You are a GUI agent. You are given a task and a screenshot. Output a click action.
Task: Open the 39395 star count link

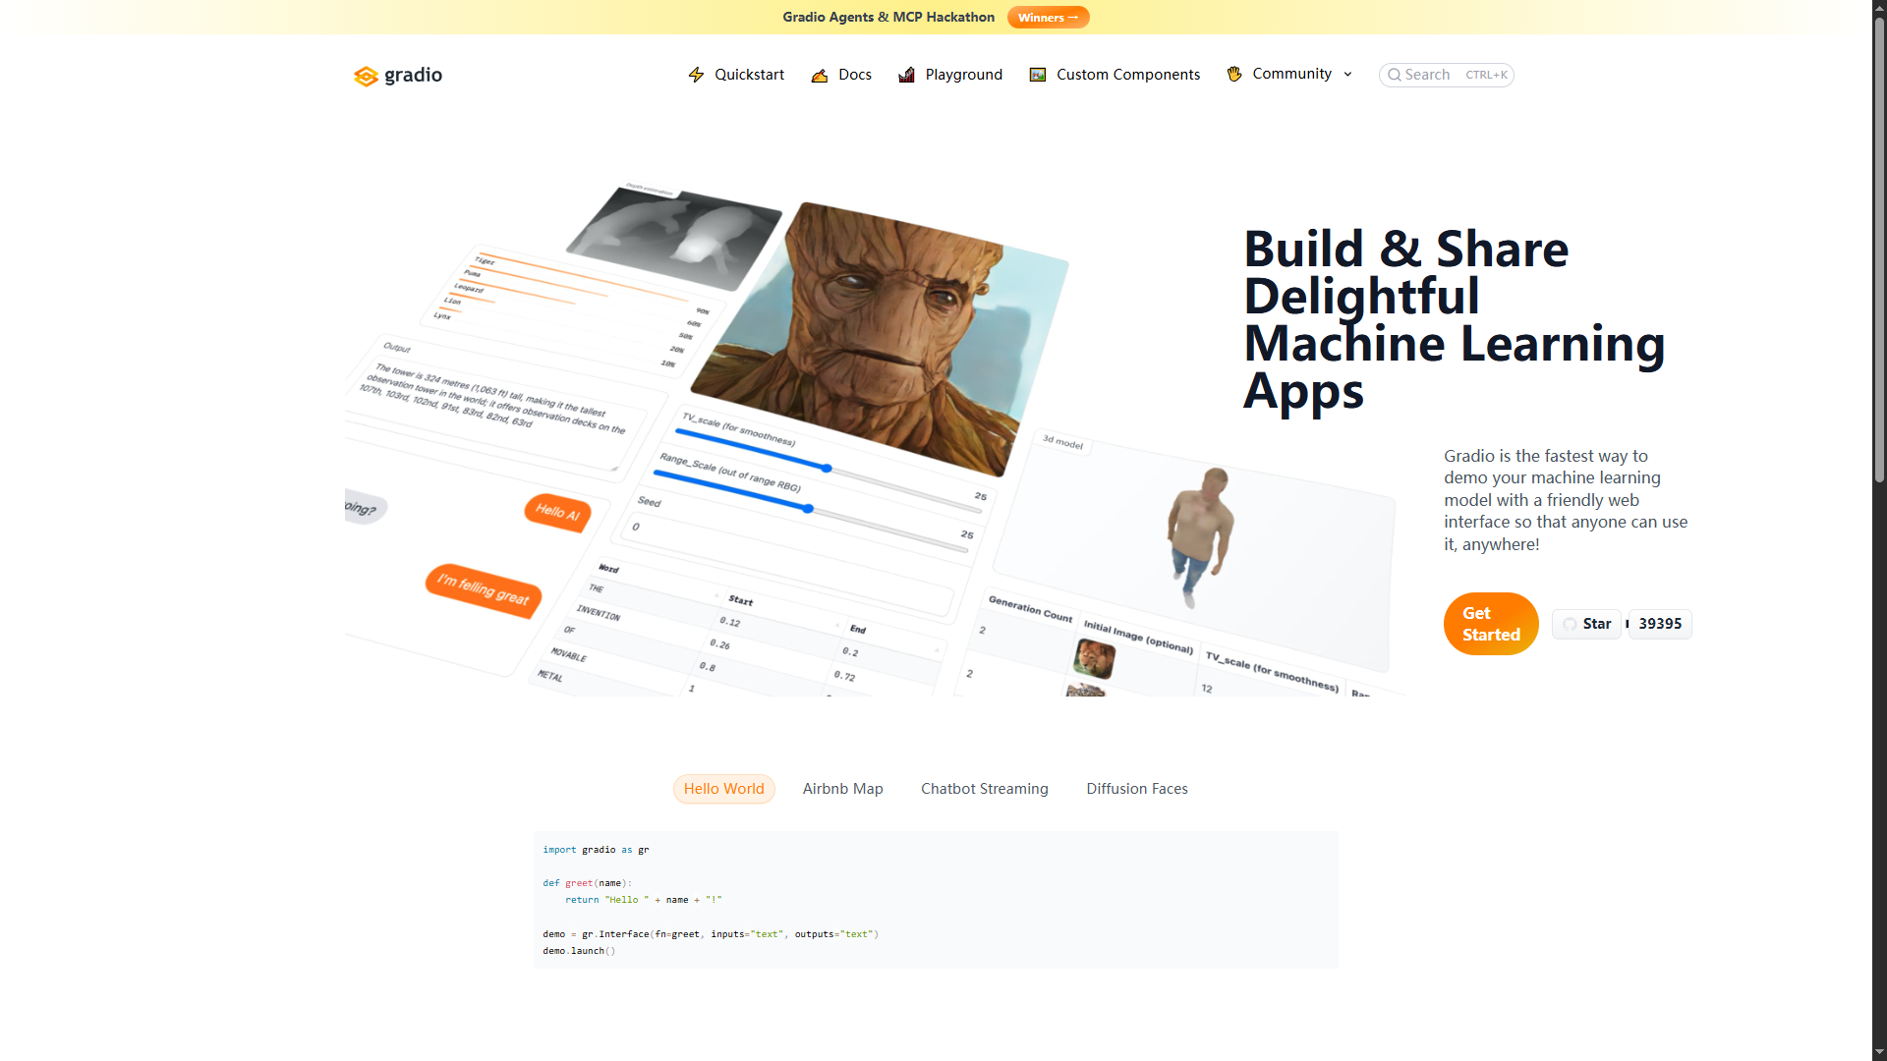1659,624
